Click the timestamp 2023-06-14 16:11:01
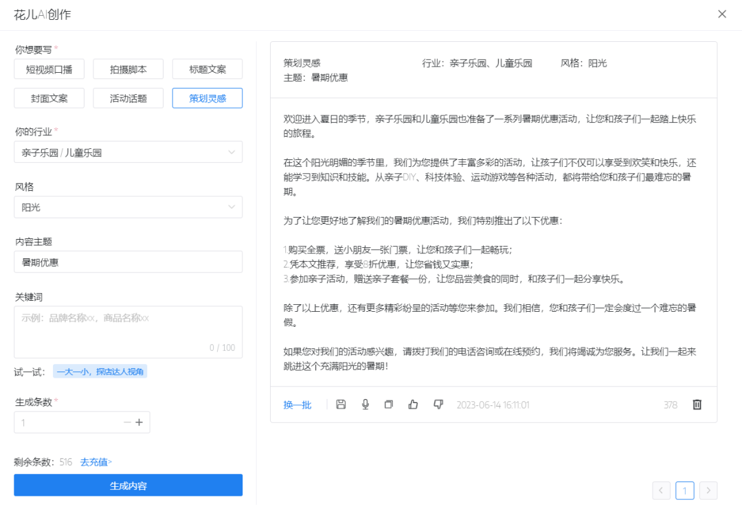 (493, 404)
